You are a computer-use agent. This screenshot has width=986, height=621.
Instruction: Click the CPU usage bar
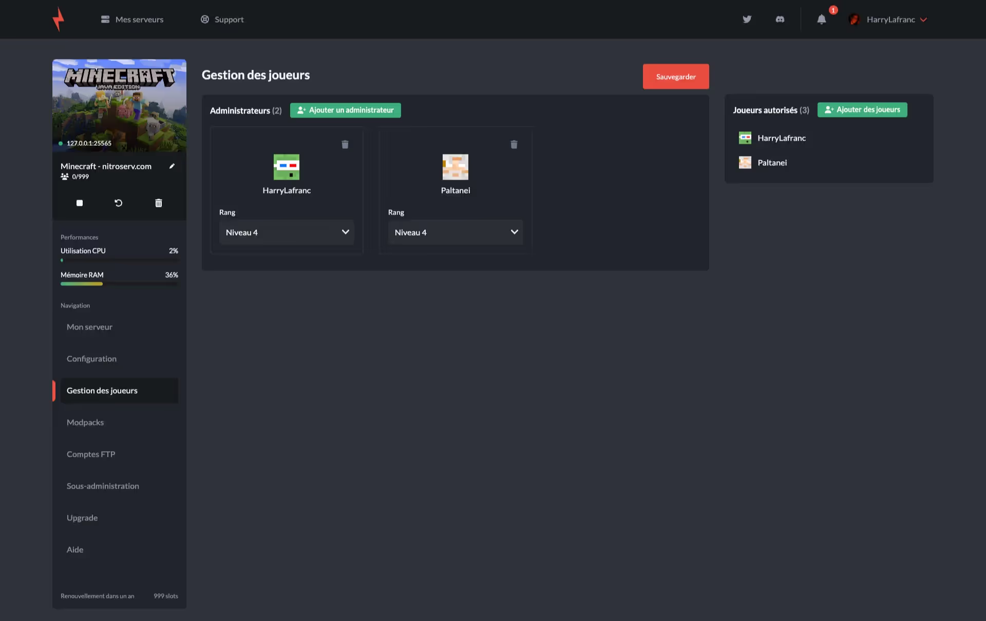(x=119, y=260)
